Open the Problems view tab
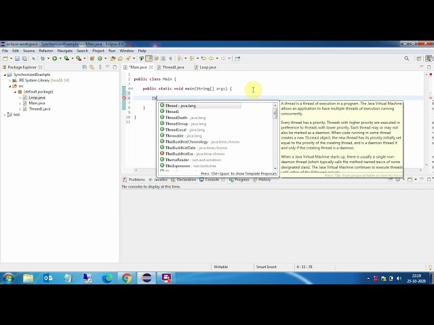Screen dimensions: 434x325 [134, 179]
